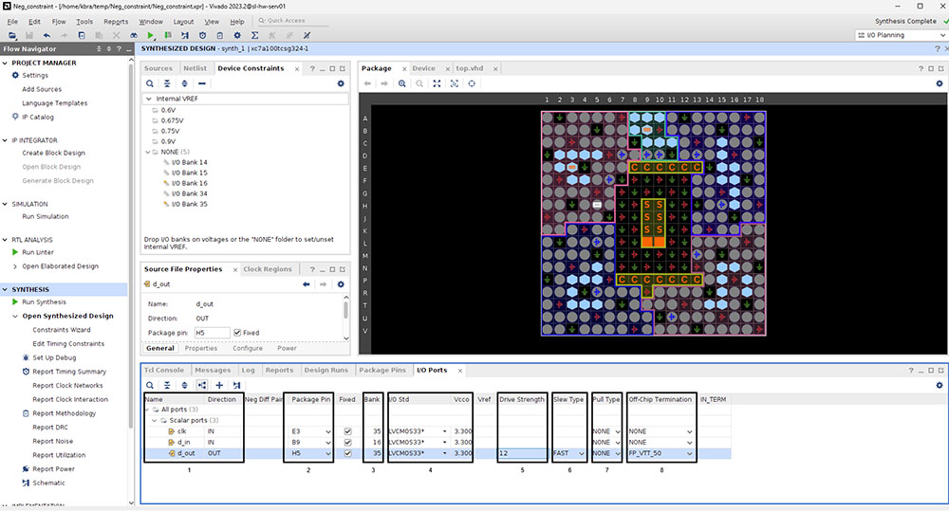Viewport: 949px width, 511px height.
Task: Open Schematic from Flow Navigator
Action: click(48, 484)
